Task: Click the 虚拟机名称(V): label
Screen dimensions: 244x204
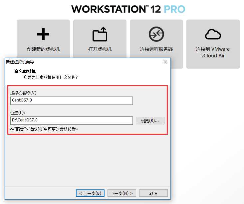Action: (24, 93)
